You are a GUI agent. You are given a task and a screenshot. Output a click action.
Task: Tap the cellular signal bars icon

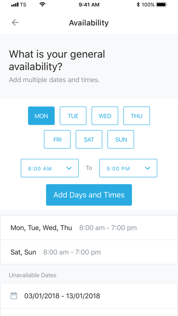point(15,5)
